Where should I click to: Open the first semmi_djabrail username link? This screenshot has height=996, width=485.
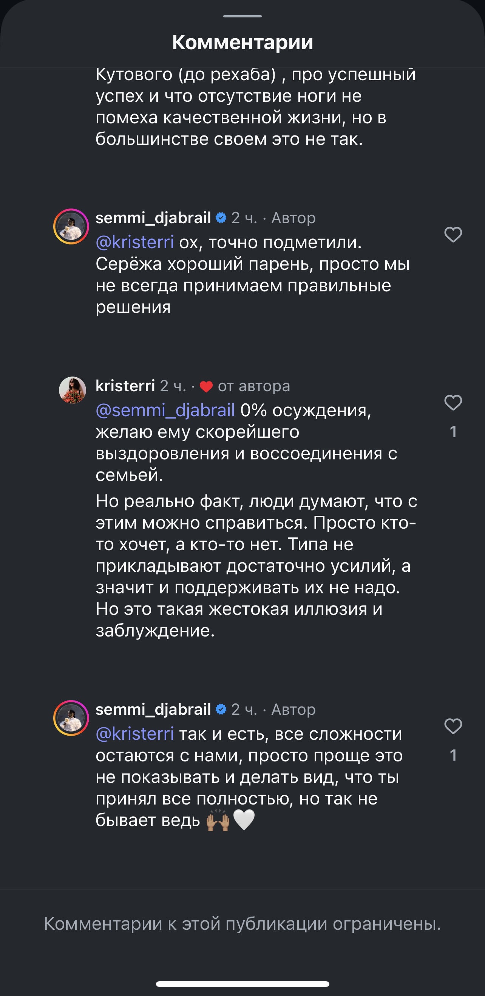coord(153,218)
